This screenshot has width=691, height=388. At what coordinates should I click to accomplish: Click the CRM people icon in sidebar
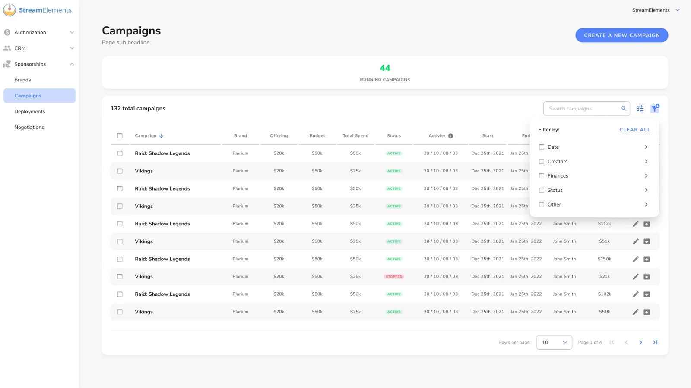pos(7,48)
